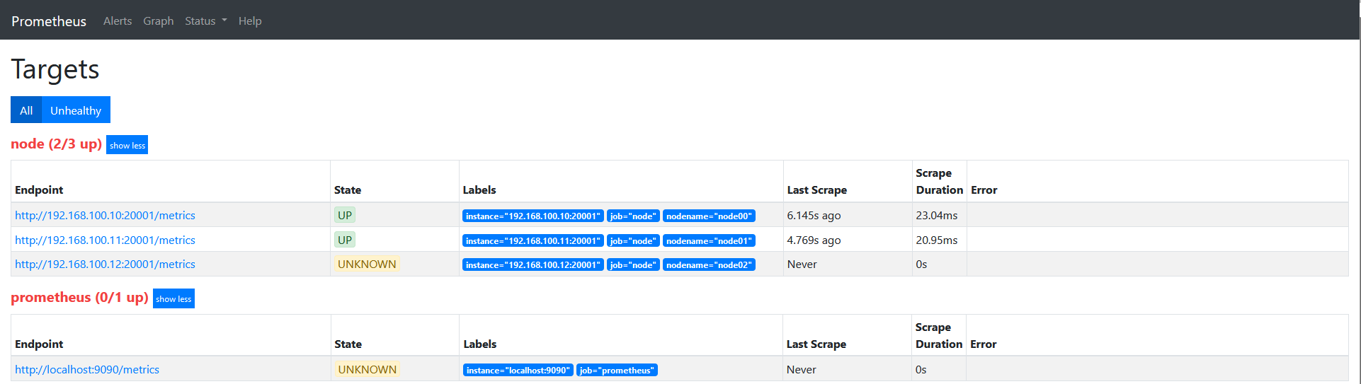The image size is (1361, 384).
Task: Switch to Unhealthy targets filter
Action: coord(76,110)
